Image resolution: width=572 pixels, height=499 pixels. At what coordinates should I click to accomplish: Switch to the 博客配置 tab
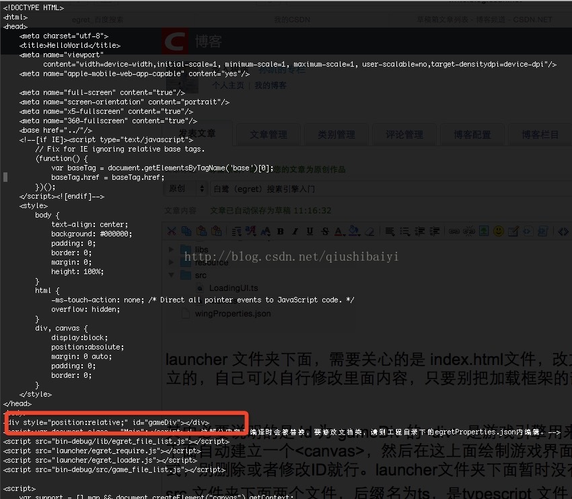472,135
